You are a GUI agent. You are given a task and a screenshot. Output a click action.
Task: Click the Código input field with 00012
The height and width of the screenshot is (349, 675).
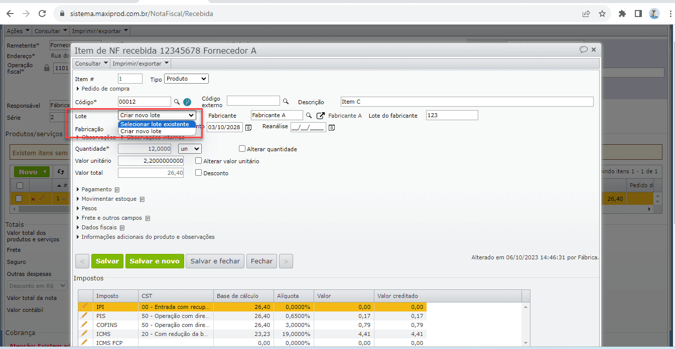tap(145, 102)
